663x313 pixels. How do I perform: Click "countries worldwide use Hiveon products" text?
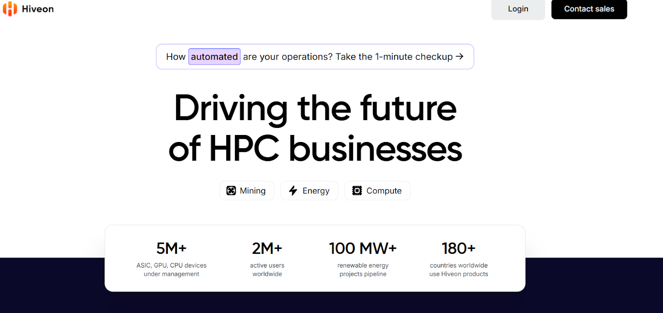tap(459, 270)
